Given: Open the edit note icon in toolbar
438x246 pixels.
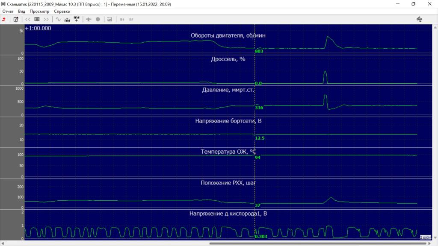Looking at the screenshot, I should point(16,19).
